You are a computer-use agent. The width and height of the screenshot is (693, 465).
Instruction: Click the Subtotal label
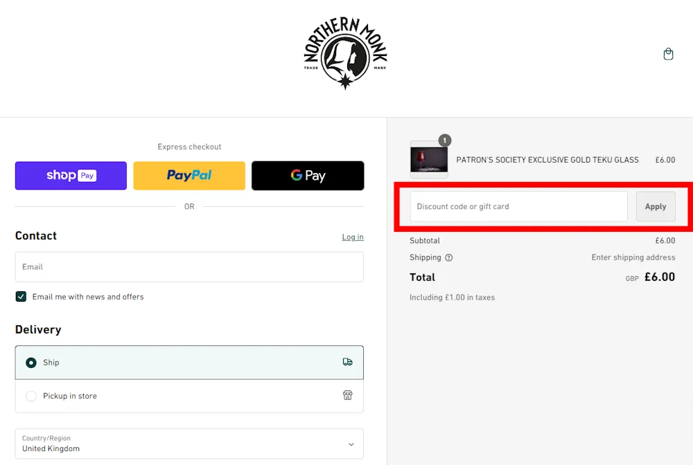[425, 240]
